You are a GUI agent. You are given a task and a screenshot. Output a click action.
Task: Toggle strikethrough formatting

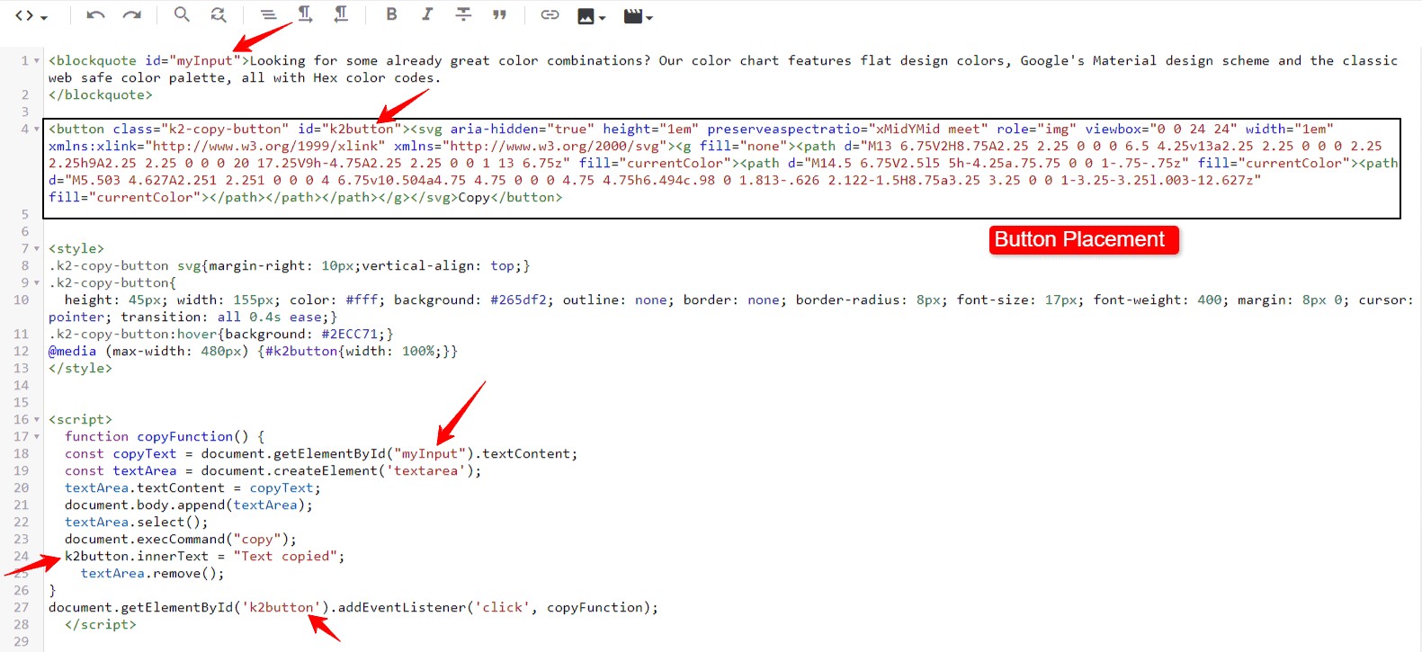tap(463, 14)
